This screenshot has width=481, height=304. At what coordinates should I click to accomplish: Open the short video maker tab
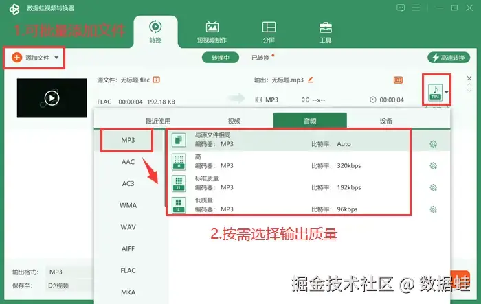pos(212,32)
